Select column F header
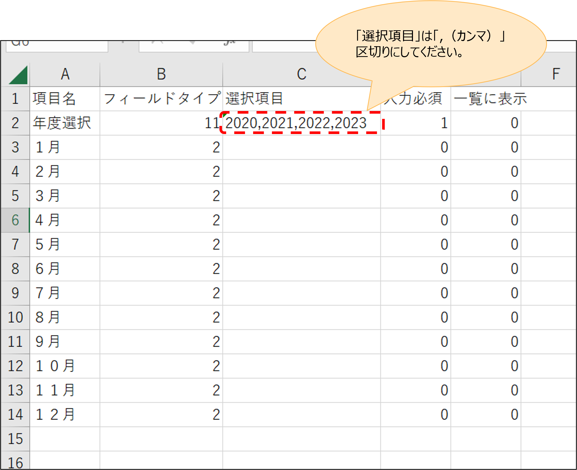 (x=556, y=74)
